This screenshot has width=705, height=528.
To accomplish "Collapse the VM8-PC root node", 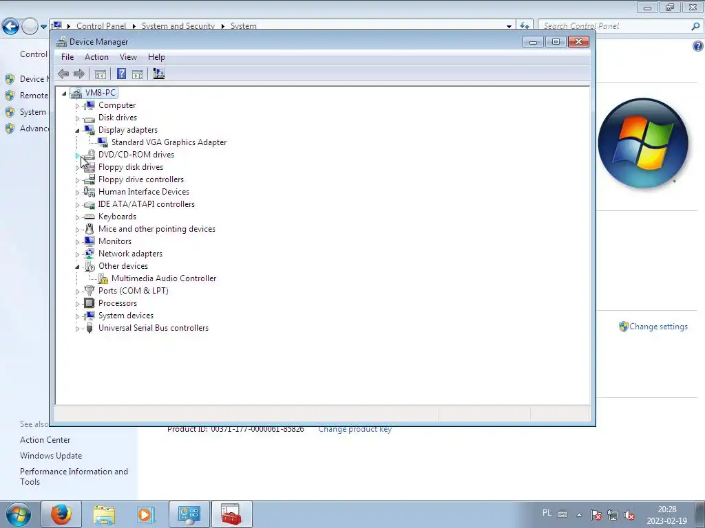I will point(64,93).
